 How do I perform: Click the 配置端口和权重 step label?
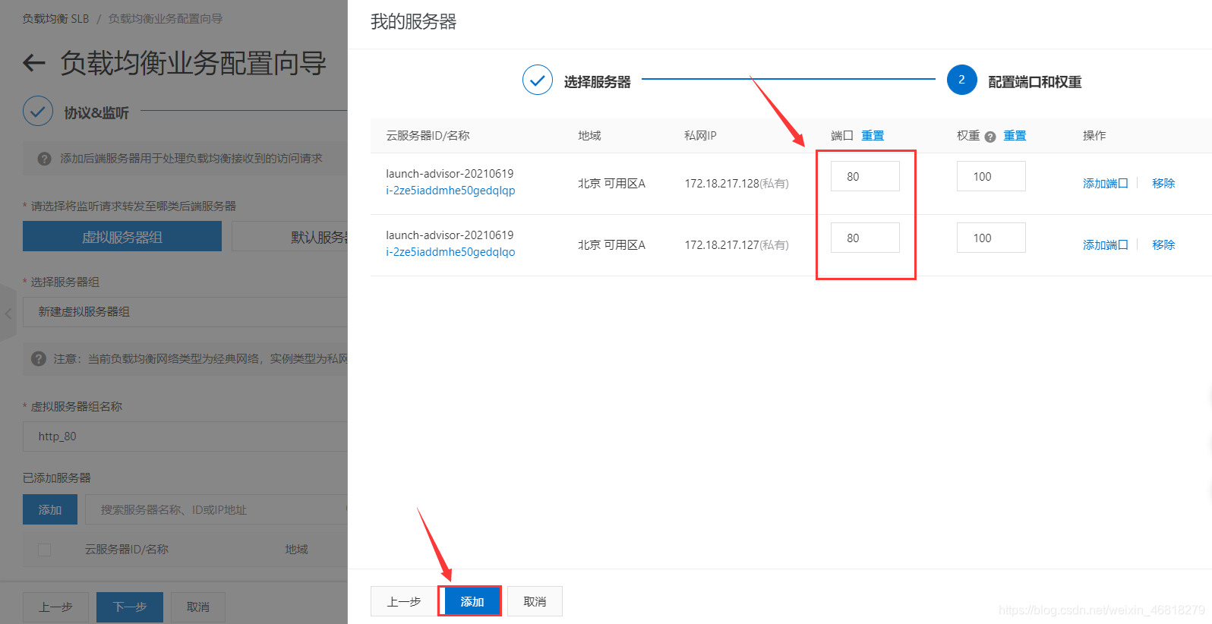pos(1034,81)
